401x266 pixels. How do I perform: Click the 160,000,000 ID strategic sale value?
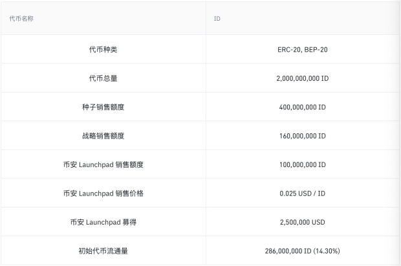click(x=303, y=136)
